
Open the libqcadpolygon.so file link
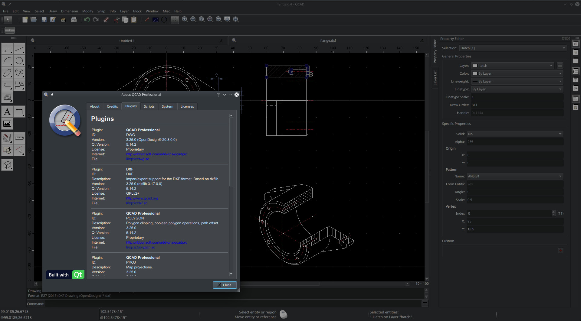coord(140,247)
